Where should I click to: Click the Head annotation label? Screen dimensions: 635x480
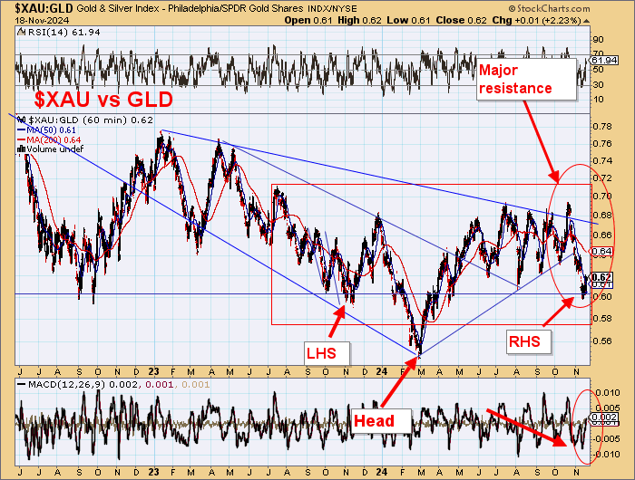373,420
